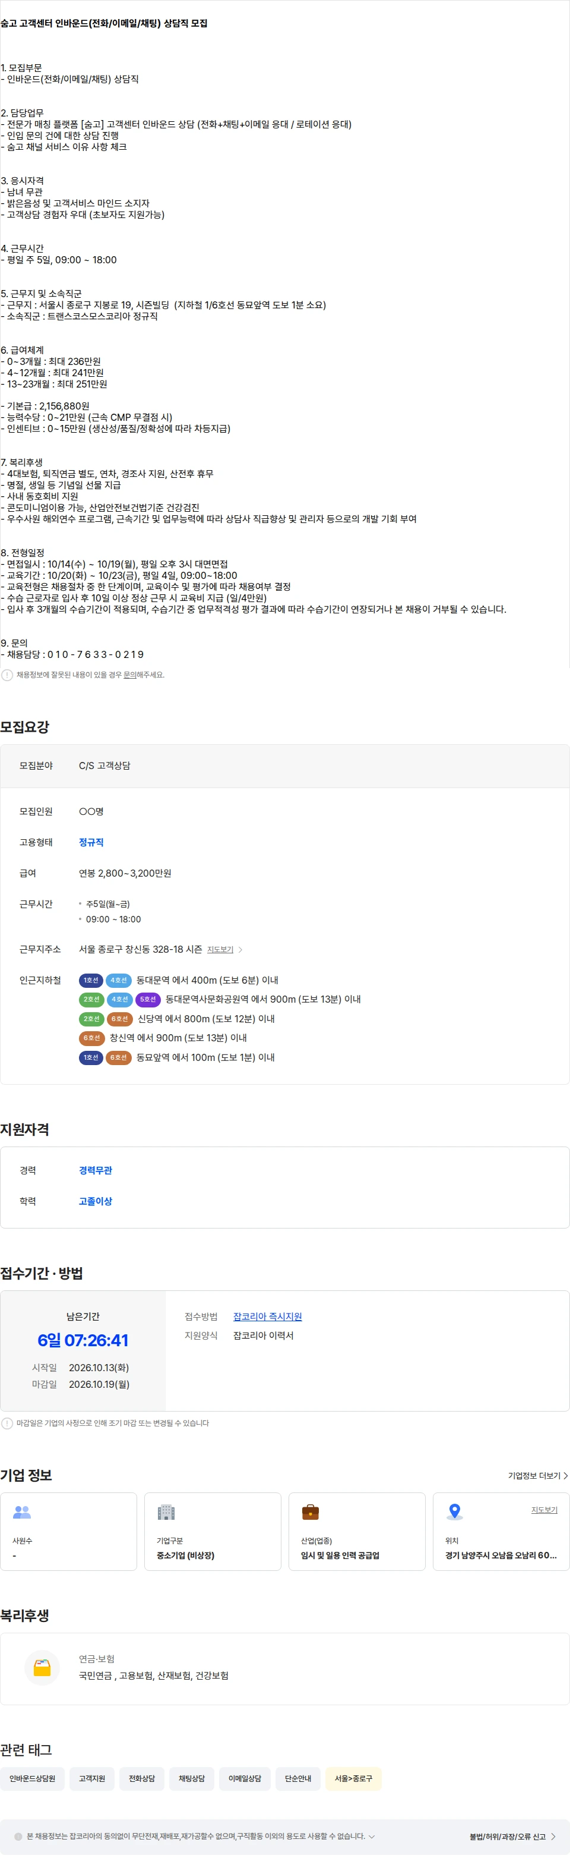The height and width of the screenshot is (1855, 570).
Task: Click info icon beside 마감일 조기 마감 notice
Action: (x=7, y=1423)
